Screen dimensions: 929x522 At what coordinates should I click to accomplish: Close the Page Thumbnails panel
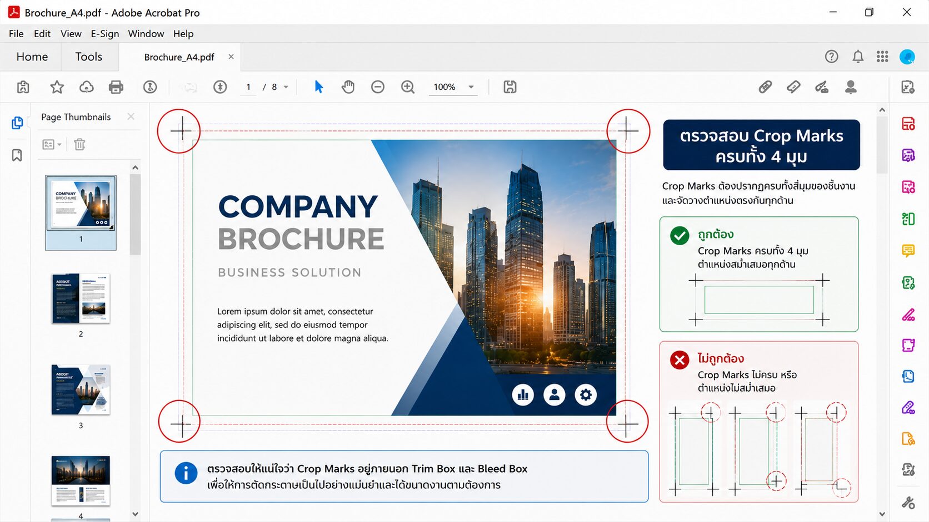(x=131, y=116)
